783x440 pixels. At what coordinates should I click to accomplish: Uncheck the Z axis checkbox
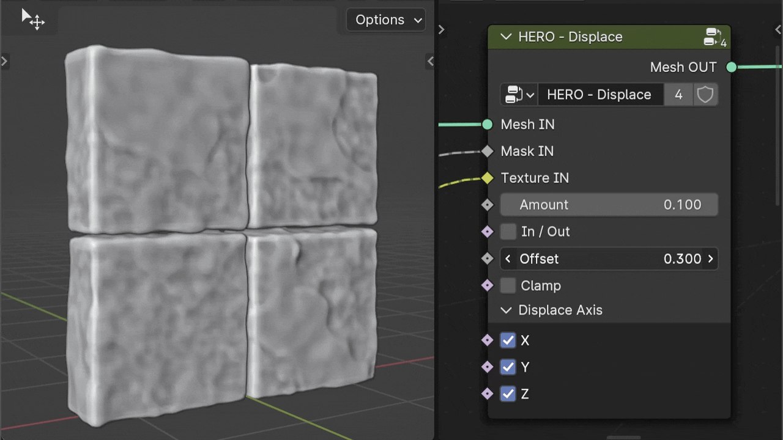[x=508, y=394]
